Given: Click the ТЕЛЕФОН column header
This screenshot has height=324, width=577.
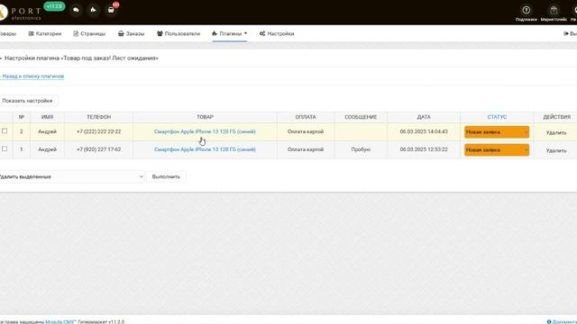Looking at the screenshot, I should click(98, 117).
